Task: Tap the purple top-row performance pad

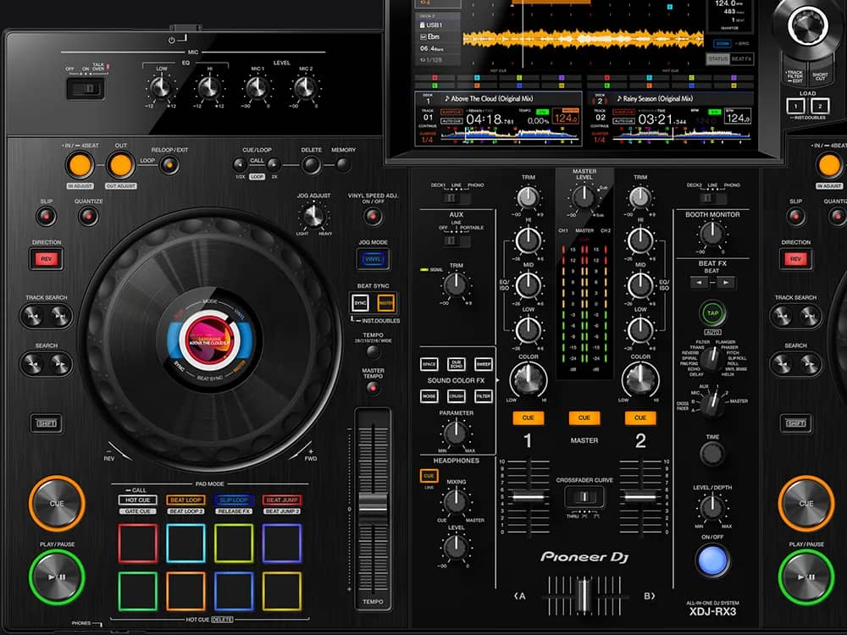Action: tap(282, 544)
